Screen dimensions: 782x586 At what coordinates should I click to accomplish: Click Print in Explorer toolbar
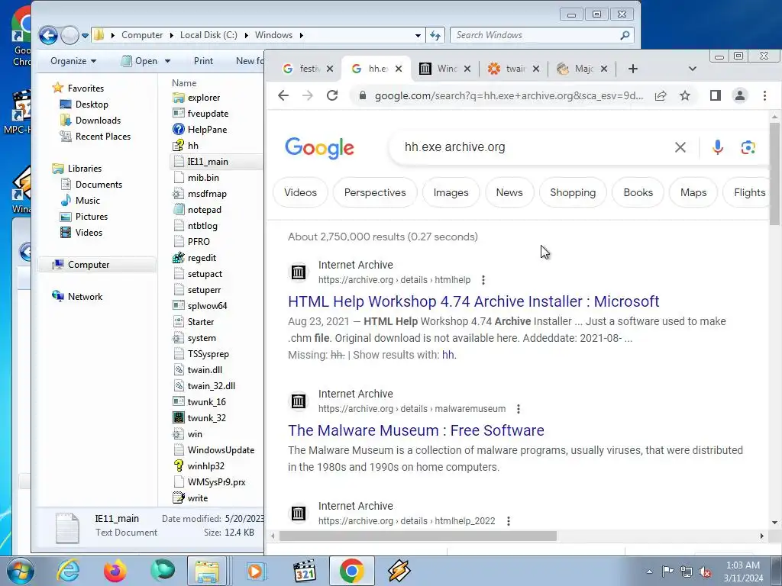[x=203, y=61]
